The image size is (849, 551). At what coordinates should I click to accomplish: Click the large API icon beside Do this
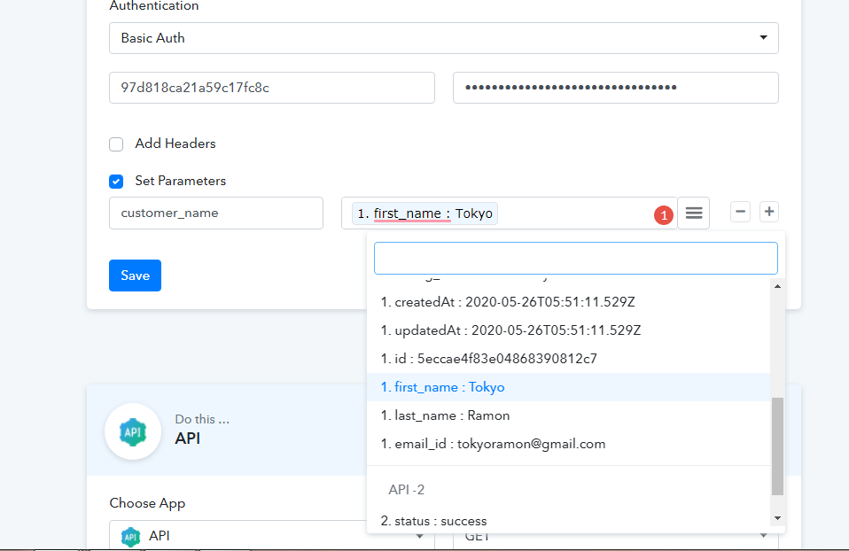[133, 432]
